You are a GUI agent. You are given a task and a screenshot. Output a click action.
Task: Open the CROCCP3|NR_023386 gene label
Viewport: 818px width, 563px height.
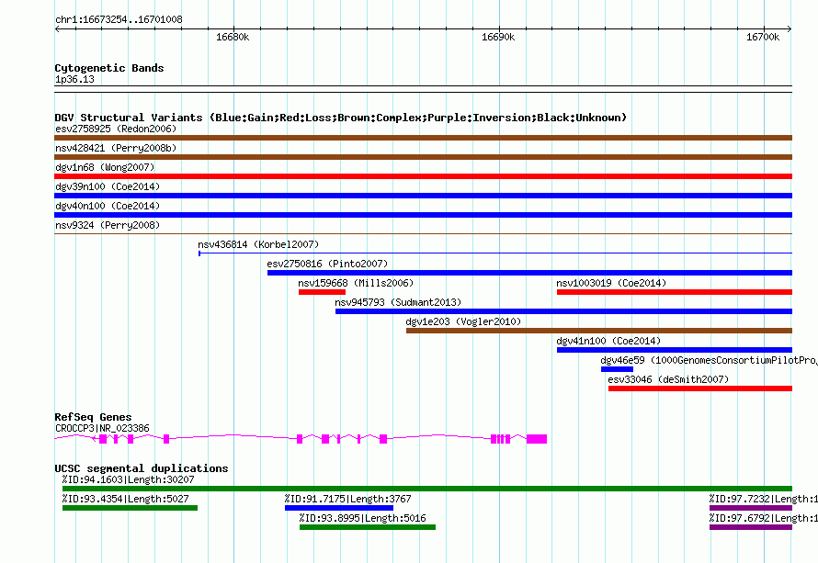click(x=102, y=428)
